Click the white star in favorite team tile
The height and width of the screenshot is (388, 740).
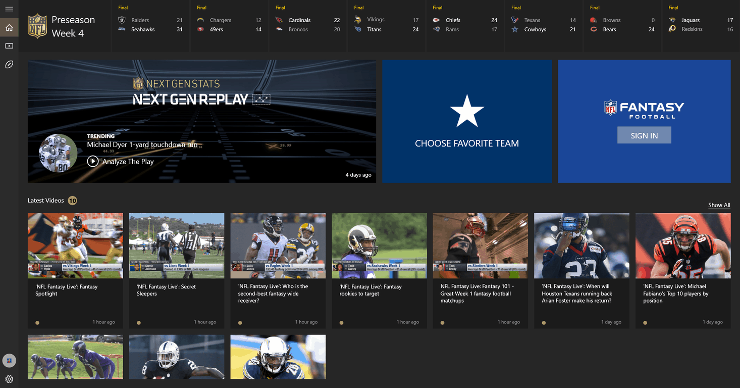pos(467,111)
